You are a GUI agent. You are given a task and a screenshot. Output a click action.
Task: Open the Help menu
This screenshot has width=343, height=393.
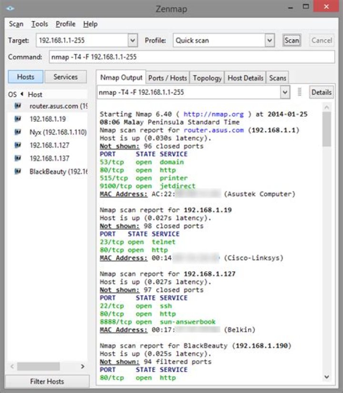(90, 24)
